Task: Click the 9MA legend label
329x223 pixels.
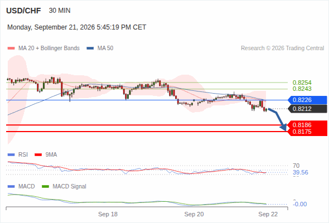Action: [51, 155]
